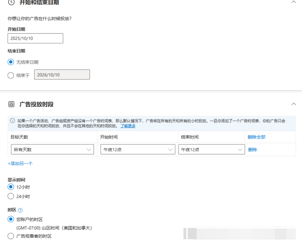Click +添加另一个 to add a schedule
This screenshot has width=302, height=244.
20,163
